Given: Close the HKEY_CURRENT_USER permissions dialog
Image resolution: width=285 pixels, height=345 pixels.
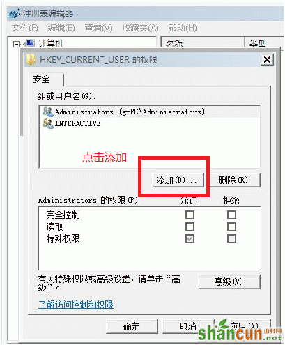Looking at the screenshot, I should (267, 60).
